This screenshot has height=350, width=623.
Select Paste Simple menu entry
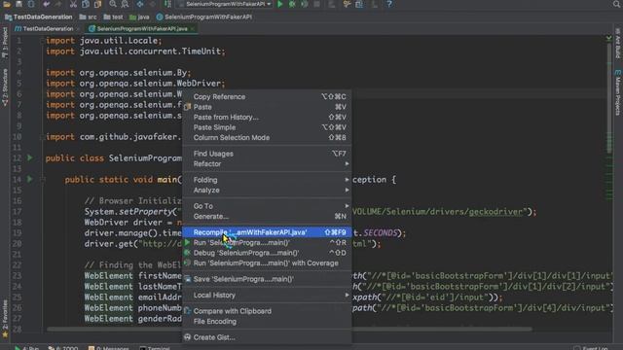pyautogui.click(x=267, y=127)
